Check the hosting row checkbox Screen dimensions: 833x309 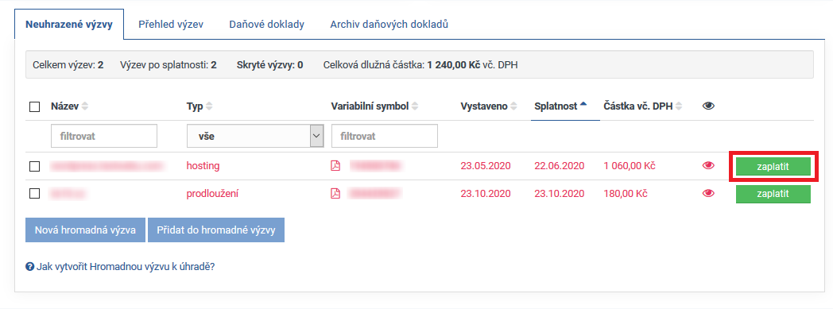tap(34, 166)
